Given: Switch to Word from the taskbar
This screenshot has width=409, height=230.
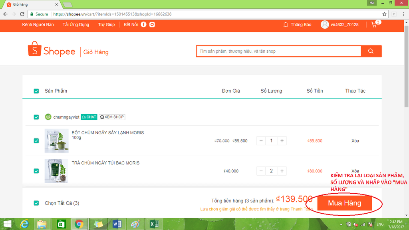Looking at the screenshot, I should pyautogui.click(x=117, y=224).
